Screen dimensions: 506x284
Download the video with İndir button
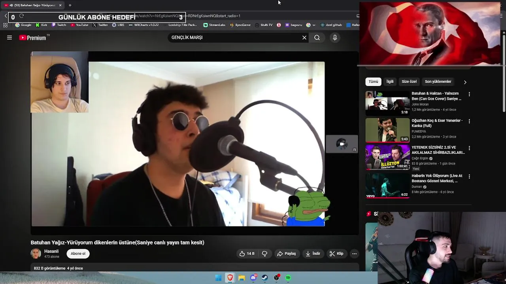click(313, 254)
